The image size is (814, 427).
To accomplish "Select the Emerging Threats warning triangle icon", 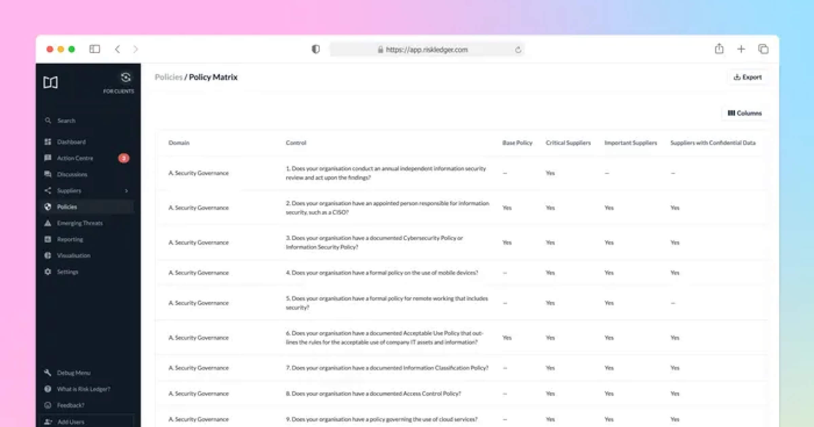I will [x=48, y=223].
